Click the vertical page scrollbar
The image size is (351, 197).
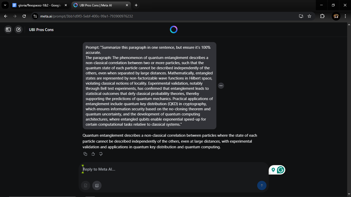point(349,109)
